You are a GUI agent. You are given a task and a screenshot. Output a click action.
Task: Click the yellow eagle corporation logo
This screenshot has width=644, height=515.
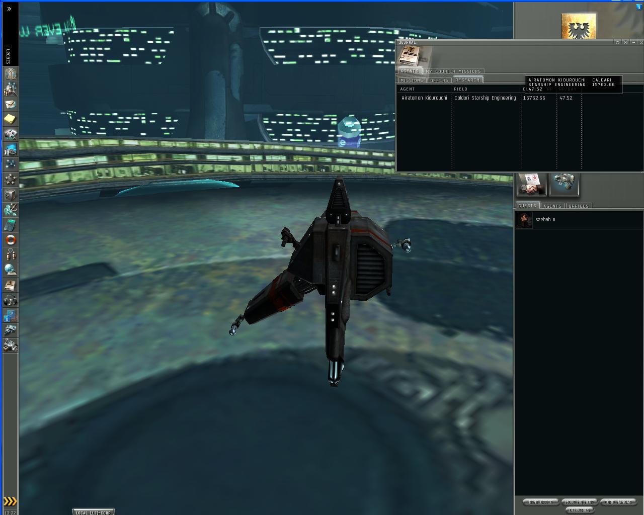[579, 26]
